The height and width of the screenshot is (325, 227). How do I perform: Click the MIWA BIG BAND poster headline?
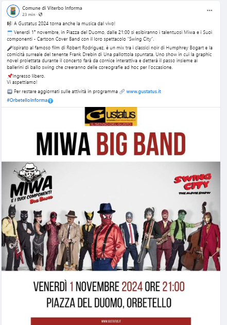point(111,144)
